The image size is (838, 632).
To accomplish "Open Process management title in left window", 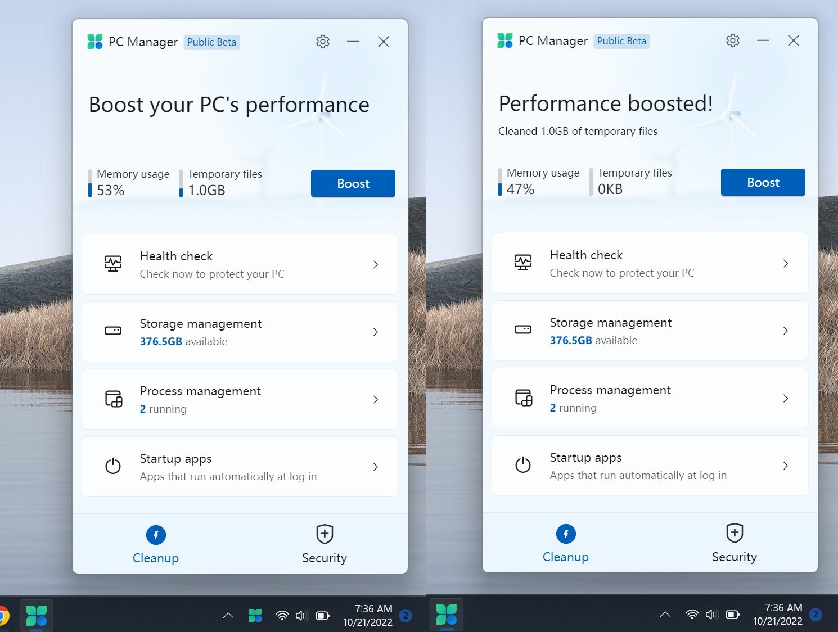I will (x=200, y=391).
